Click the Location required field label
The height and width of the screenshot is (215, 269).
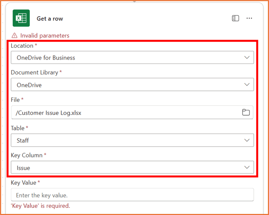22,45
